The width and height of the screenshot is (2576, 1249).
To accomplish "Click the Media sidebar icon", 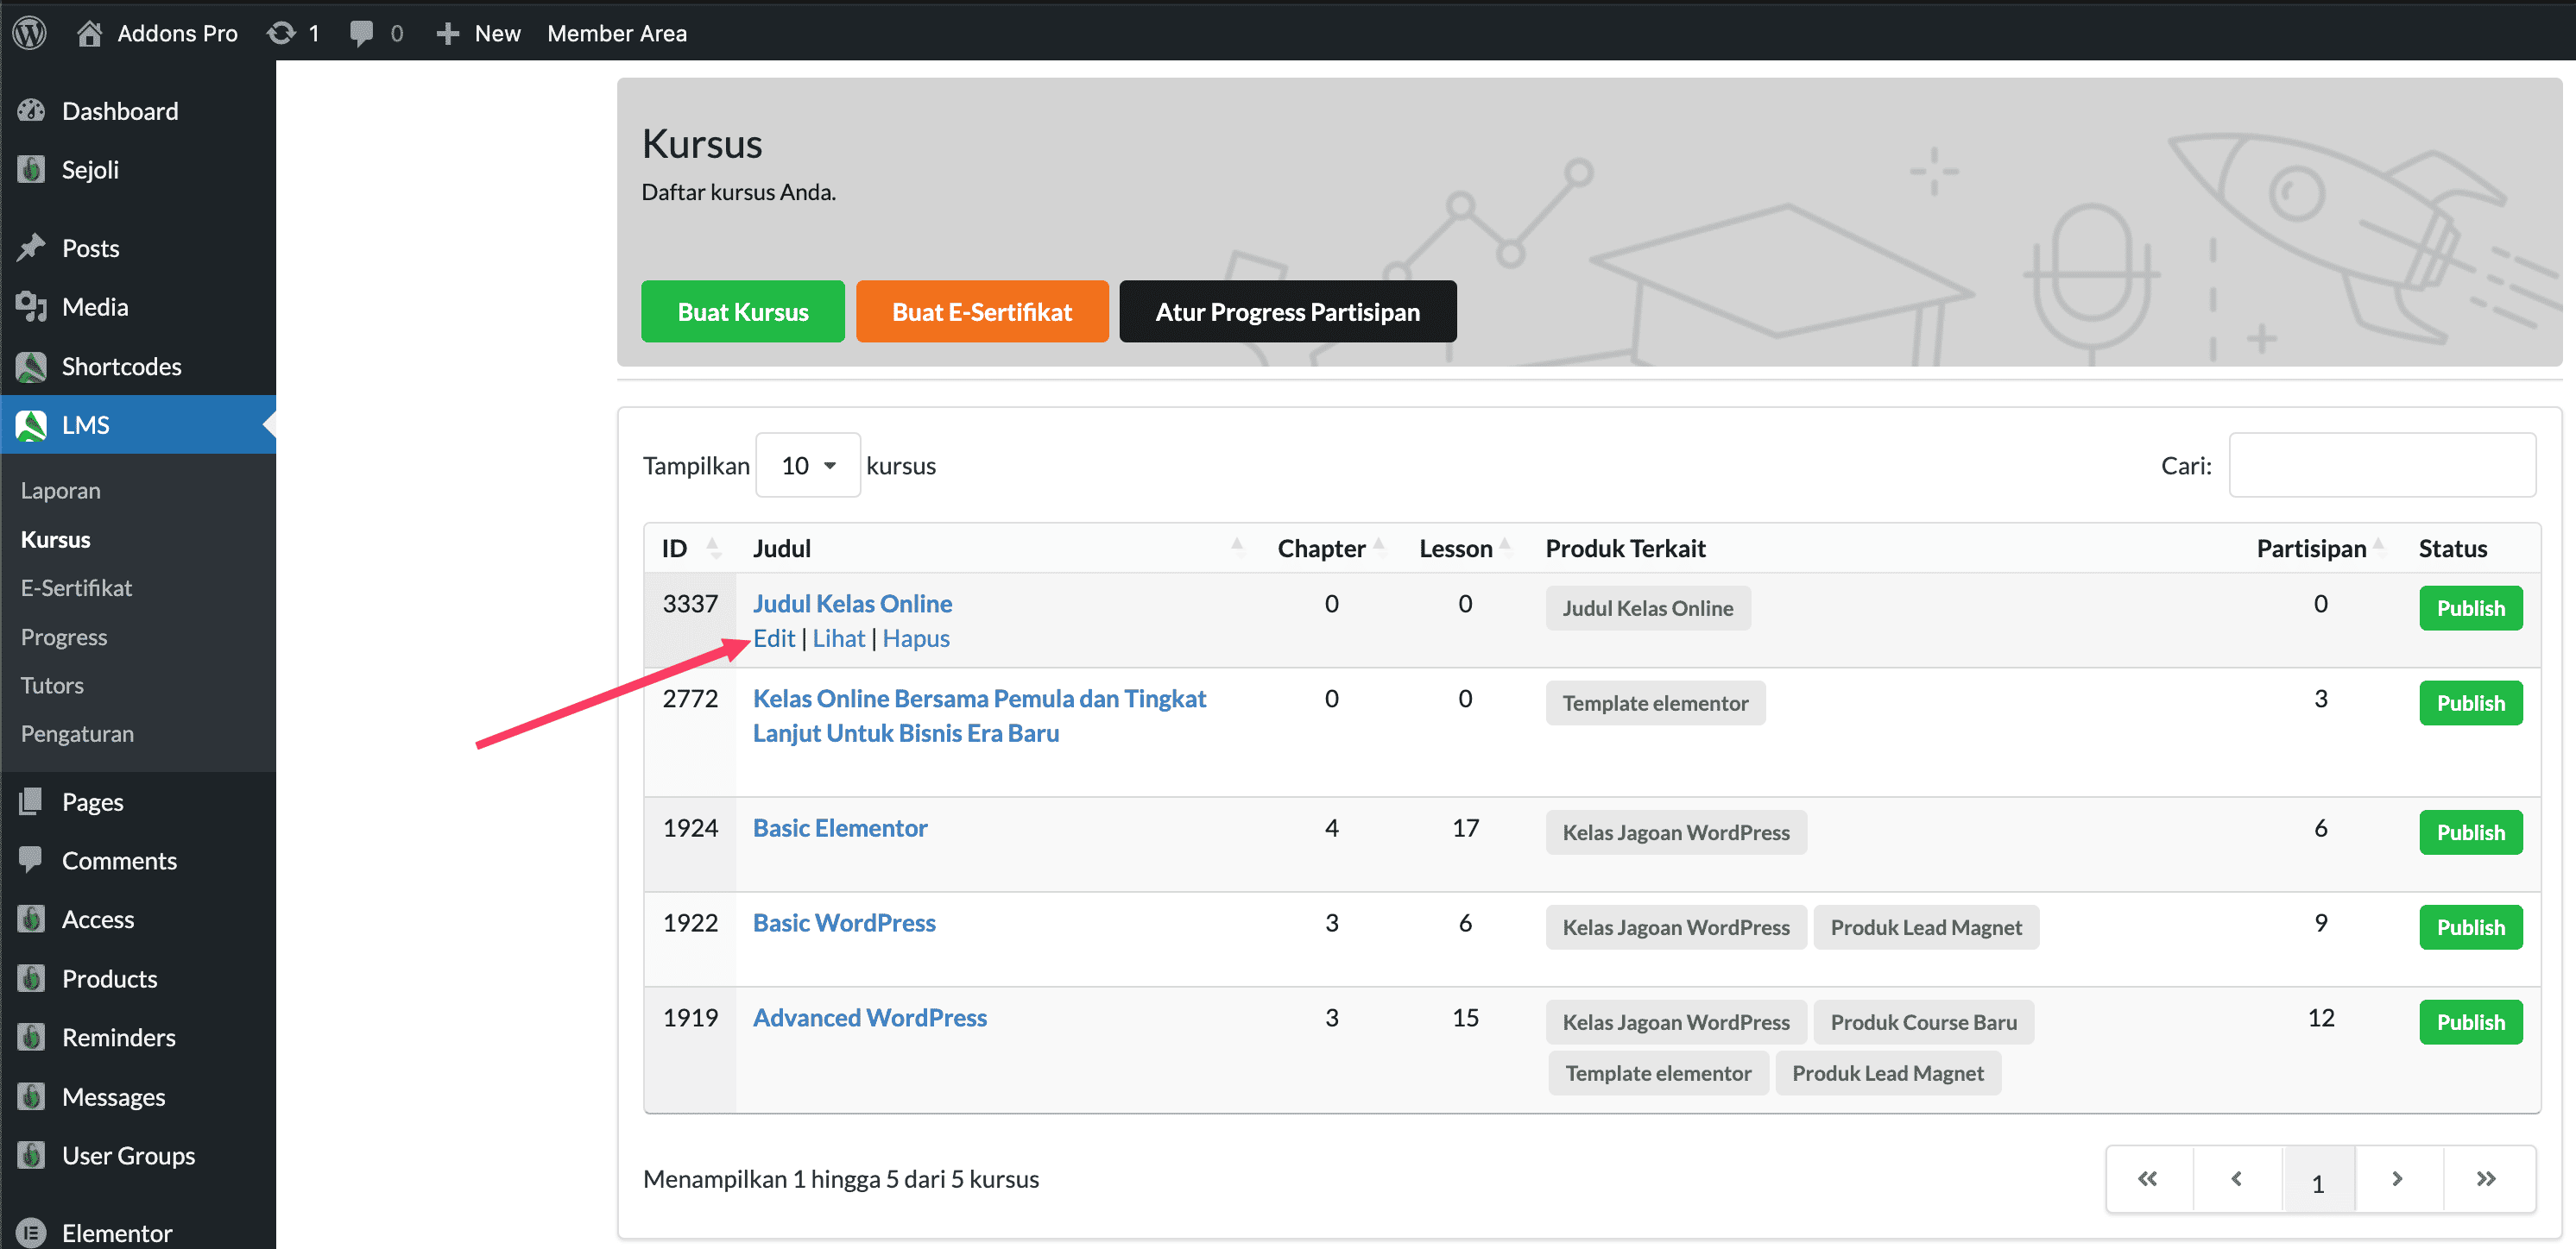I will (x=32, y=307).
